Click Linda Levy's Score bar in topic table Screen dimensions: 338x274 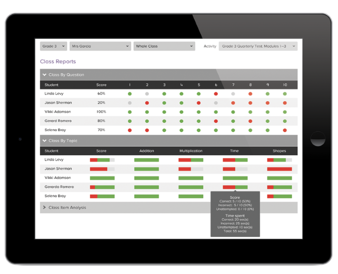pos(102,160)
